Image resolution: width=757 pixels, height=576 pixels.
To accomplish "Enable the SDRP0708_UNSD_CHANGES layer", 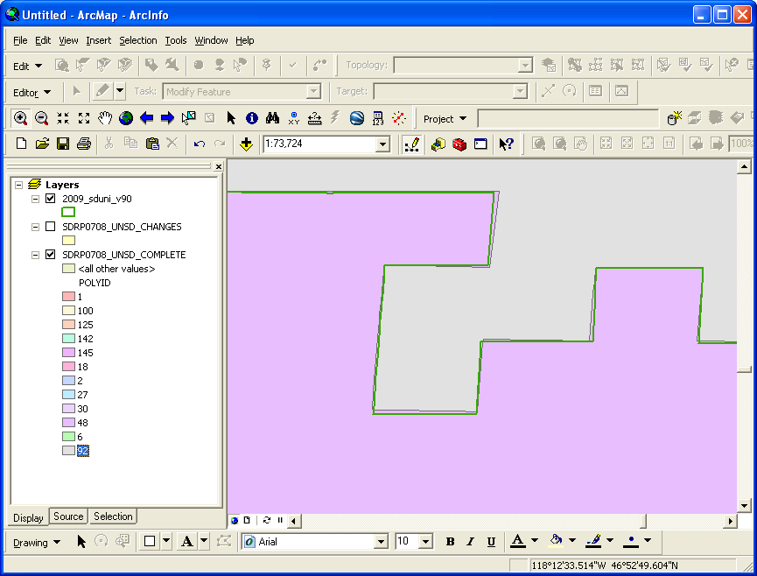I will click(50, 227).
